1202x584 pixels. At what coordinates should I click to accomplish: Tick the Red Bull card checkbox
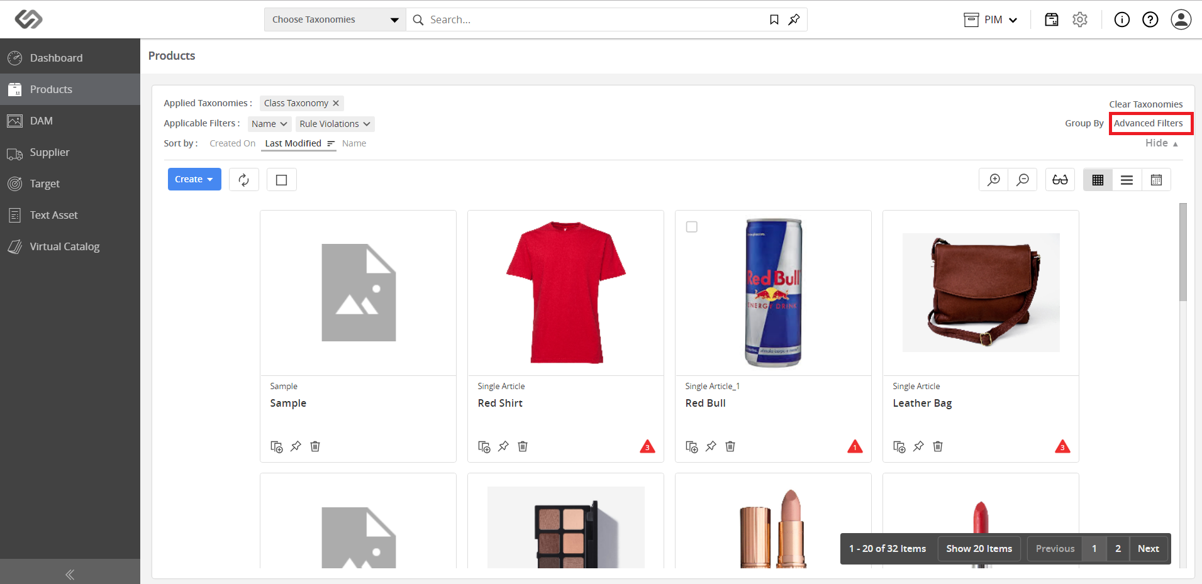pos(692,227)
